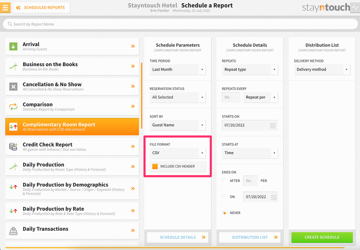
Task: Click the Distribution List button
Action: point(250,237)
